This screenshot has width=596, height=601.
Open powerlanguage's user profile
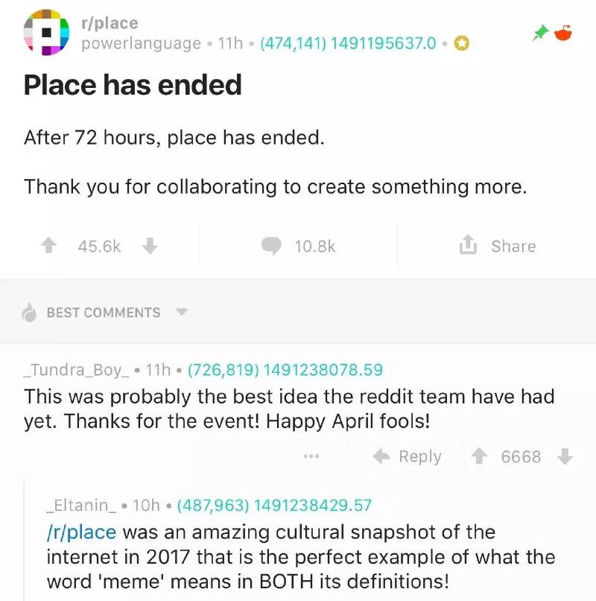(141, 44)
